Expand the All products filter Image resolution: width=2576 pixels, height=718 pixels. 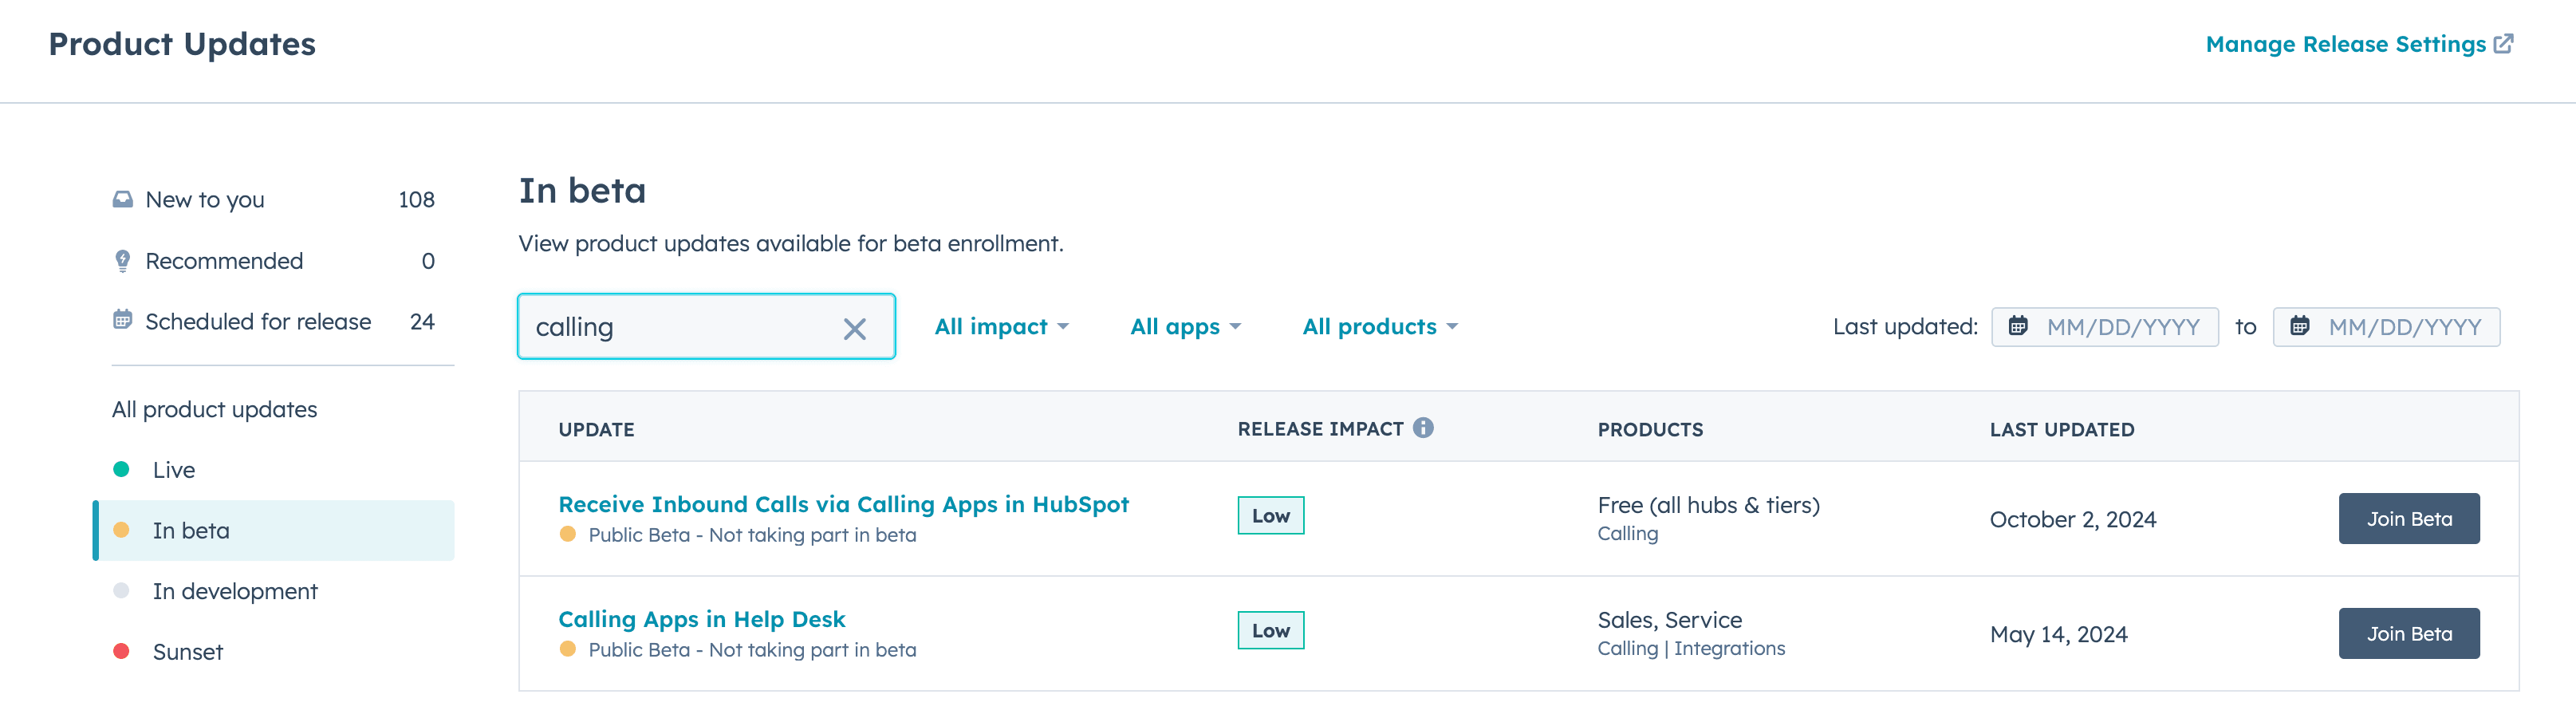tap(1379, 326)
